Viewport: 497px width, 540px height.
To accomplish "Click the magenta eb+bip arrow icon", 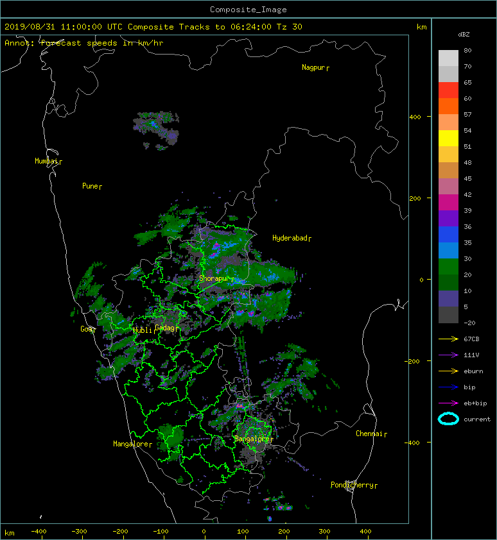I will [x=448, y=403].
